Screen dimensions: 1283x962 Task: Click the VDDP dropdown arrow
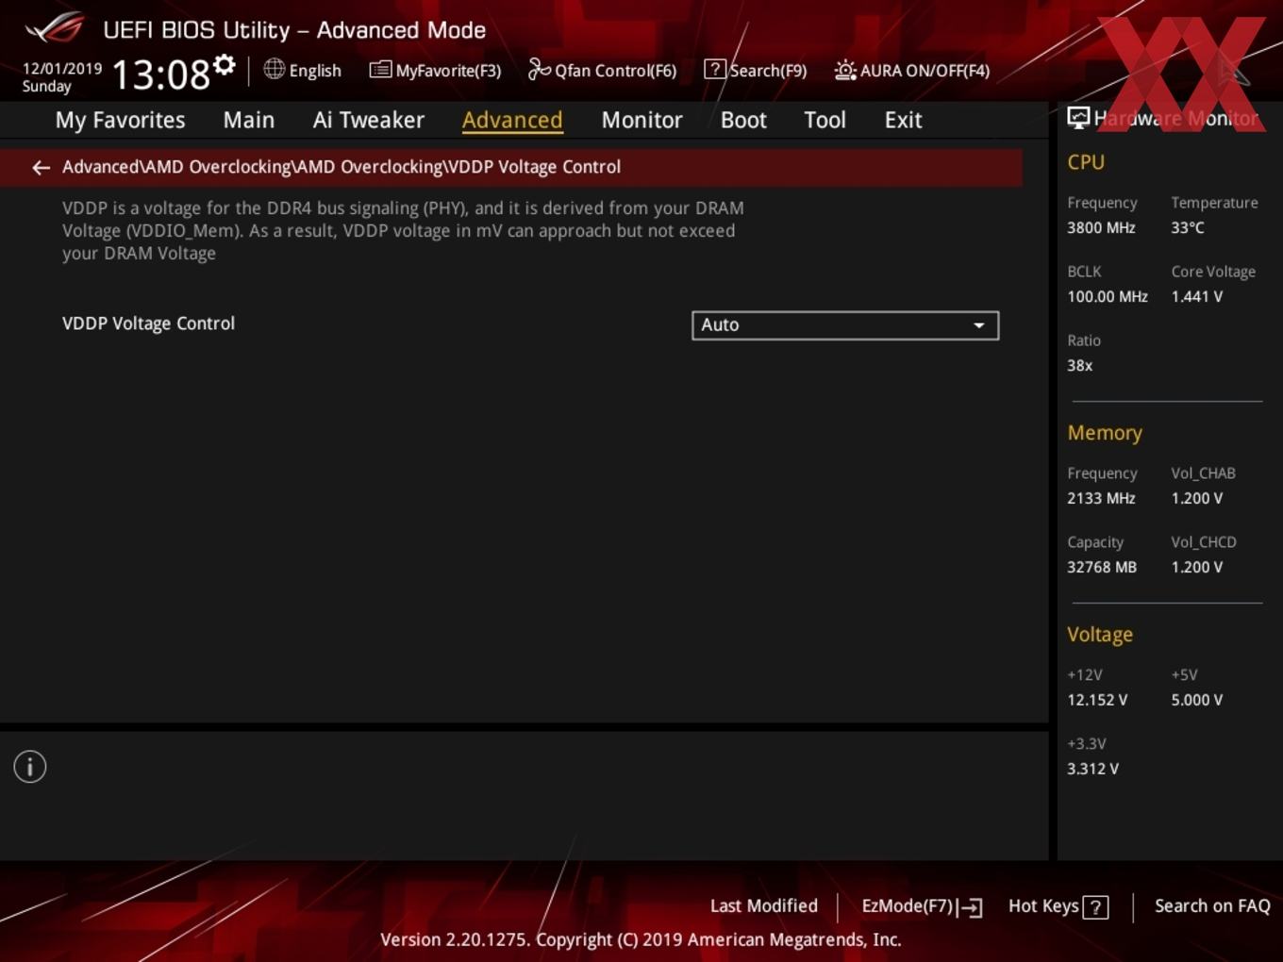click(979, 325)
